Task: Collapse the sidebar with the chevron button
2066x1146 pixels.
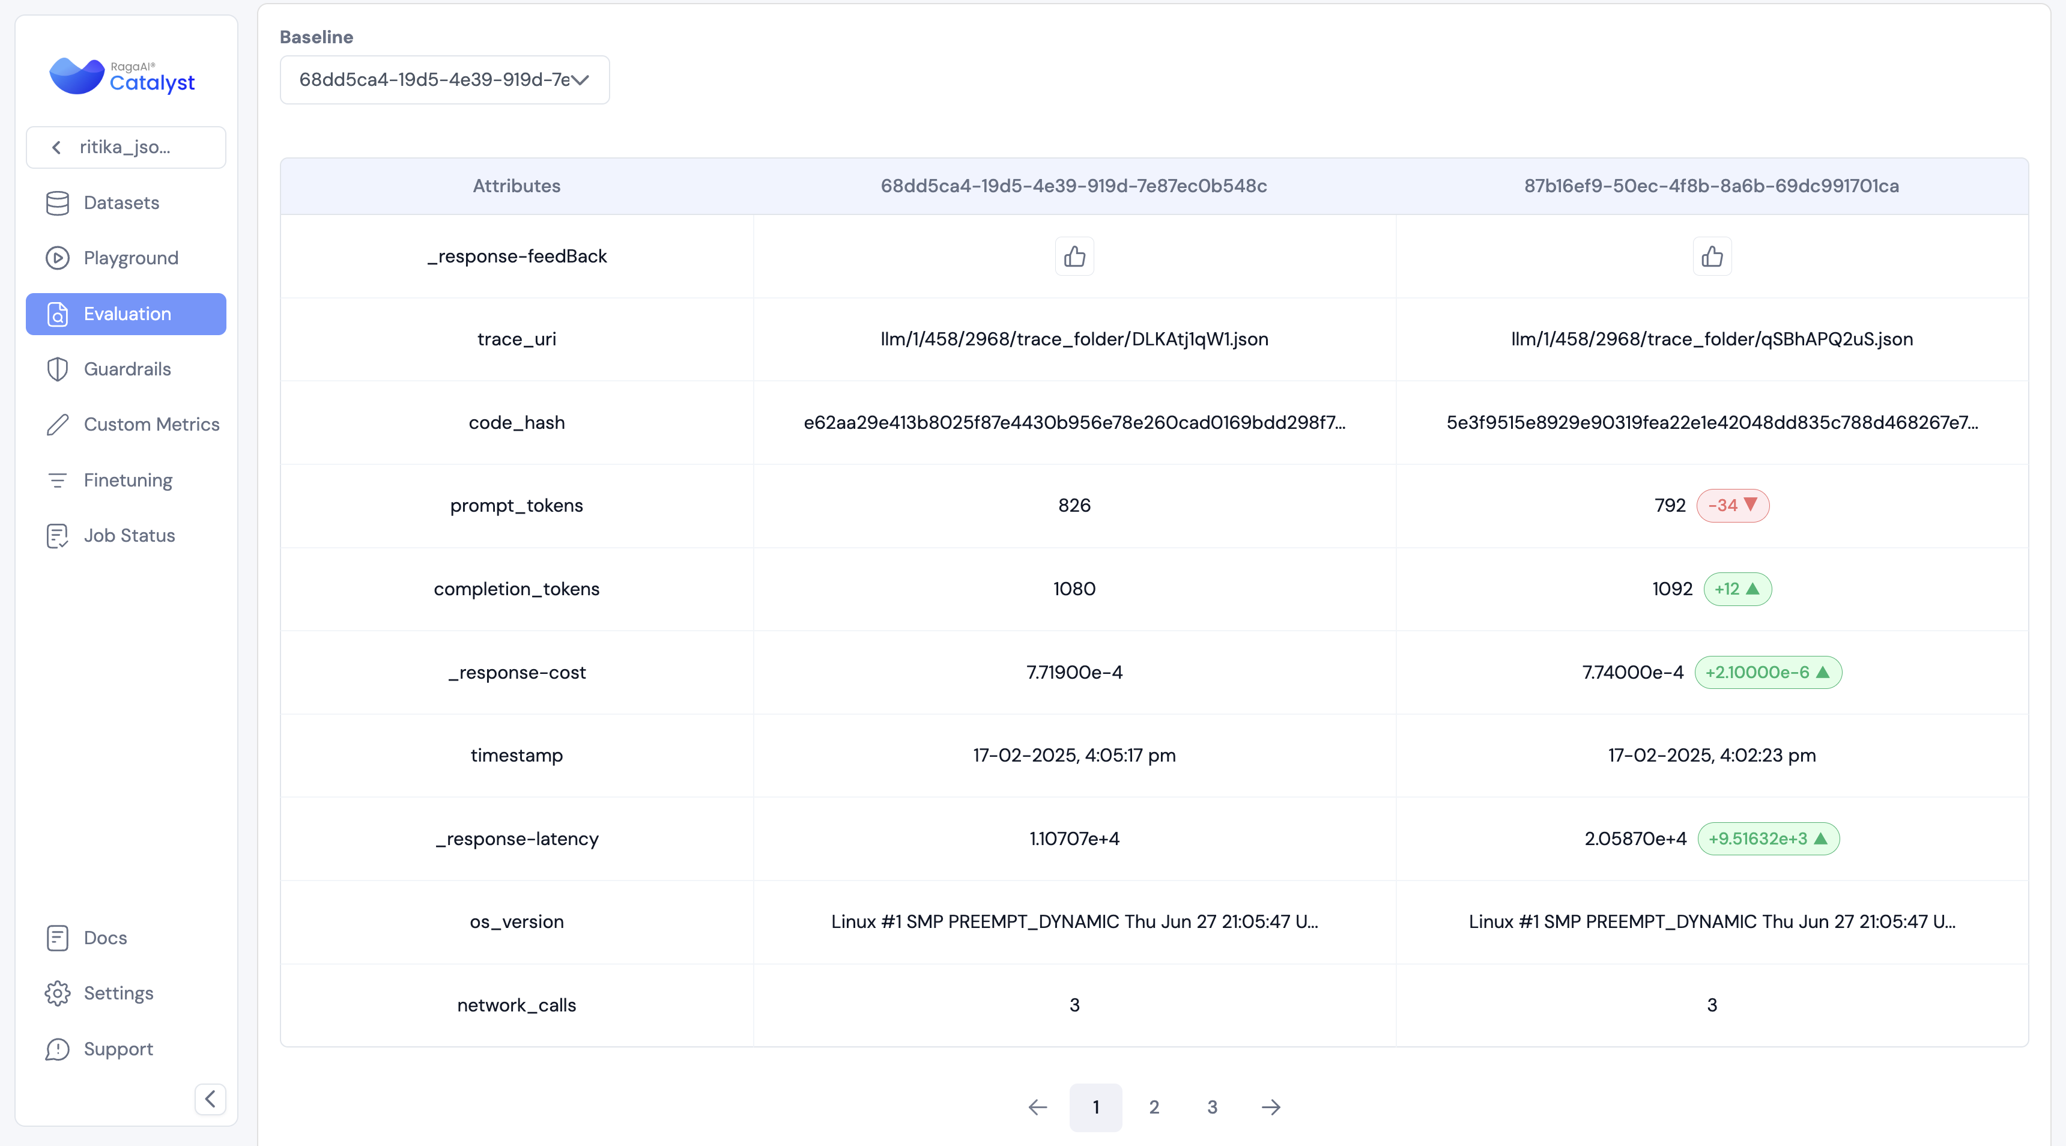Action: [210, 1099]
